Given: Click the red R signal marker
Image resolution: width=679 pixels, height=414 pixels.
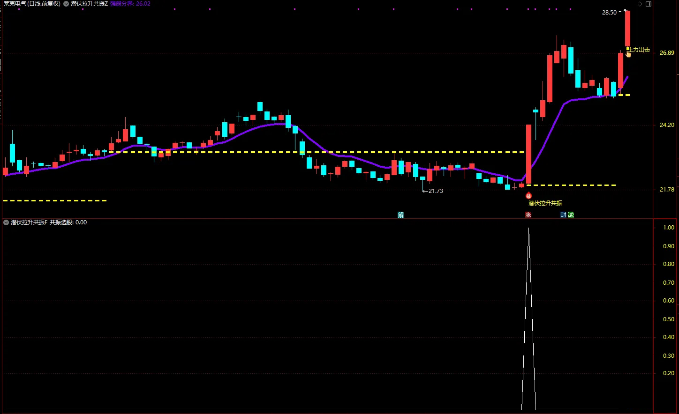Looking at the screenshot, I should tap(528, 196).
